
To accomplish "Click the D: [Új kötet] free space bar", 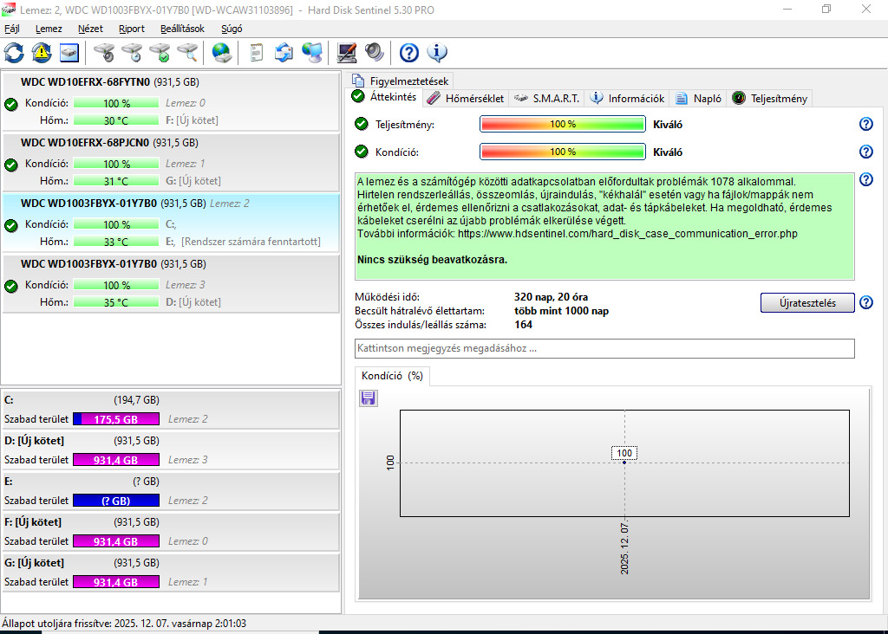I will [116, 460].
